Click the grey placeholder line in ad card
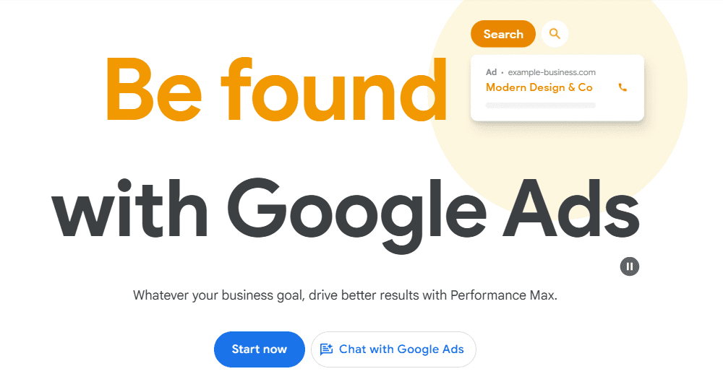The width and height of the screenshot is (723, 374). [x=540, y=105]
